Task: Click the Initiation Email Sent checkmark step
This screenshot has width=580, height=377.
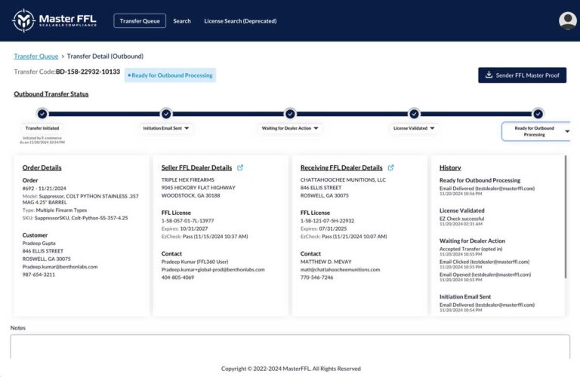Action: (x=166, y=114)
